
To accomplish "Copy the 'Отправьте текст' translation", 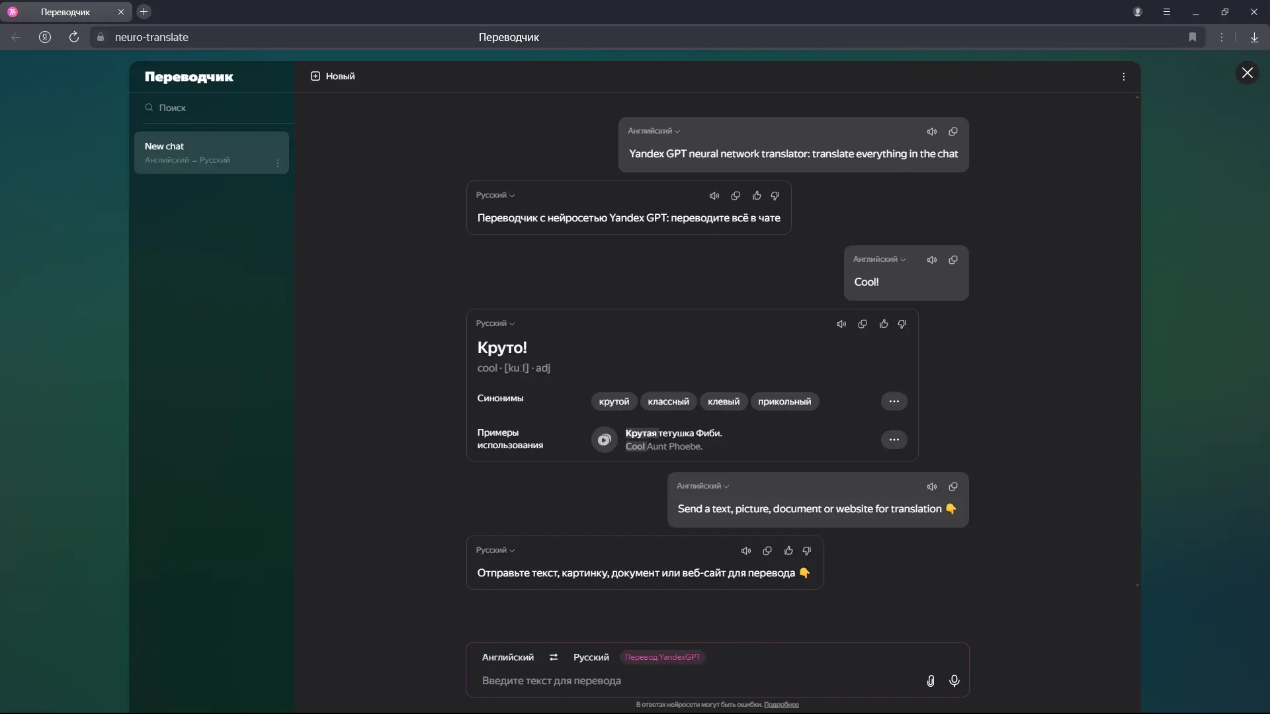I will [767, 551].
